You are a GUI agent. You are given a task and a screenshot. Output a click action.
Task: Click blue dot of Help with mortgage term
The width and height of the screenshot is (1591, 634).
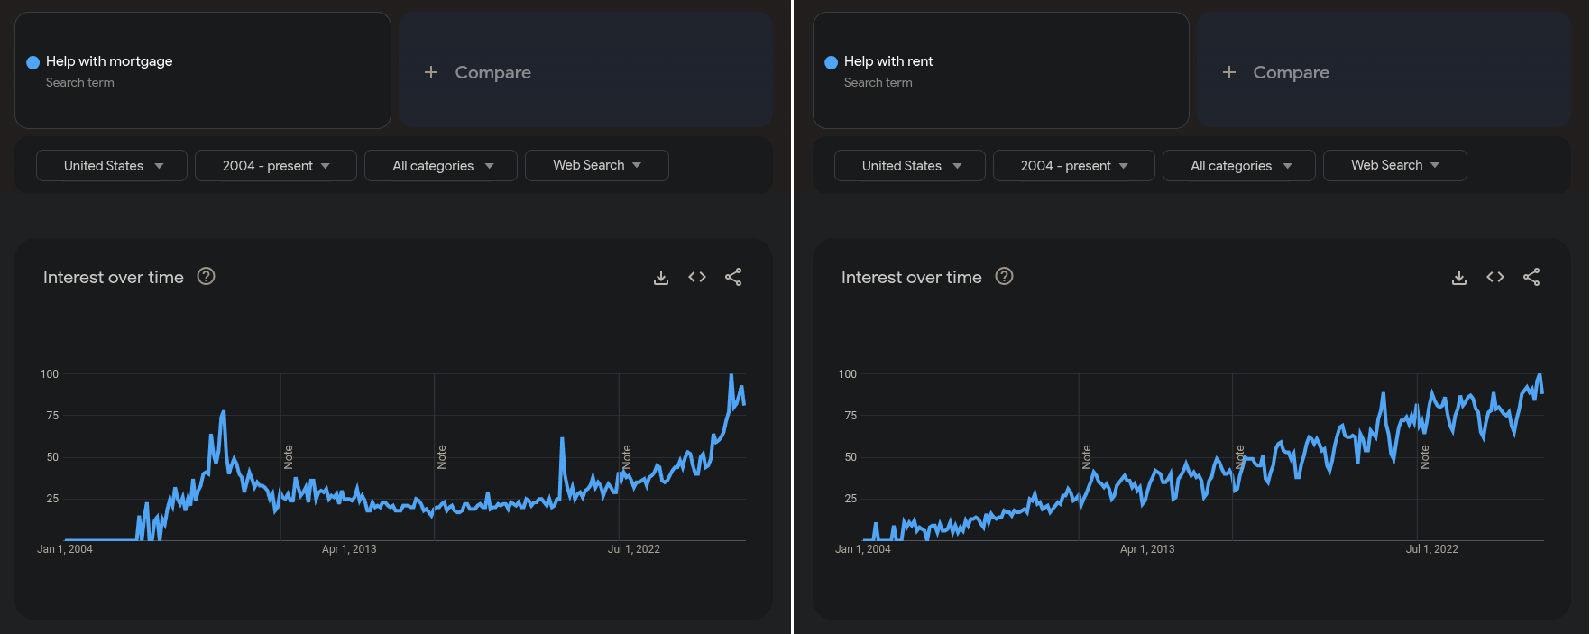click(x=33, y=62)
